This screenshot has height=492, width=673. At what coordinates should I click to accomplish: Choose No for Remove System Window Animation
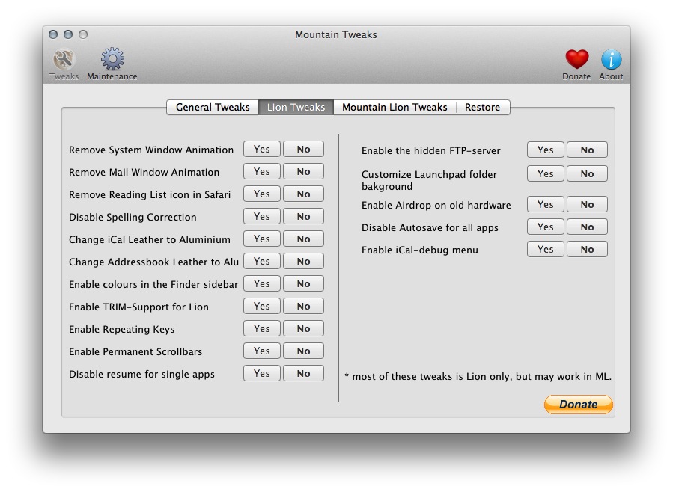pos(303,149)
